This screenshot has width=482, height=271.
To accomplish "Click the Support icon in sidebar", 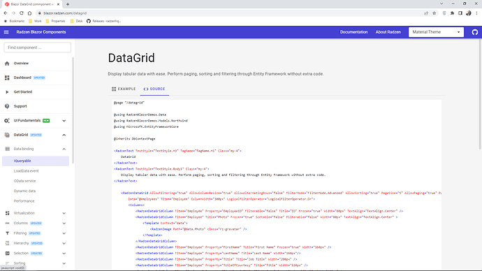I will tap(7, 106).
